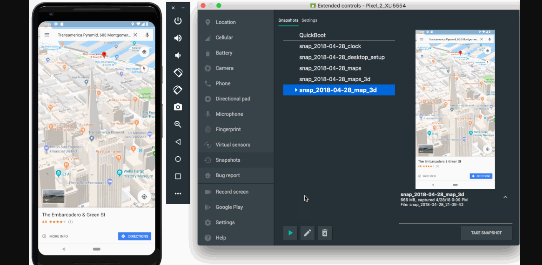The image size is (542, 265).
Task: Take a screenshot with the camera icon
Action: point(178,107)
